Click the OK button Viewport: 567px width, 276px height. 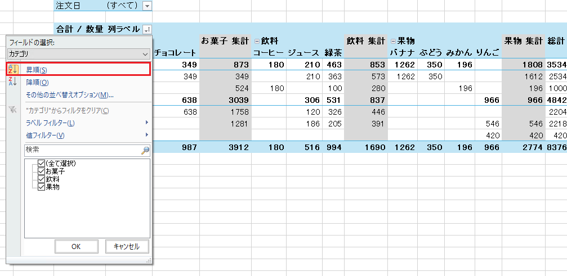[77, 246]
